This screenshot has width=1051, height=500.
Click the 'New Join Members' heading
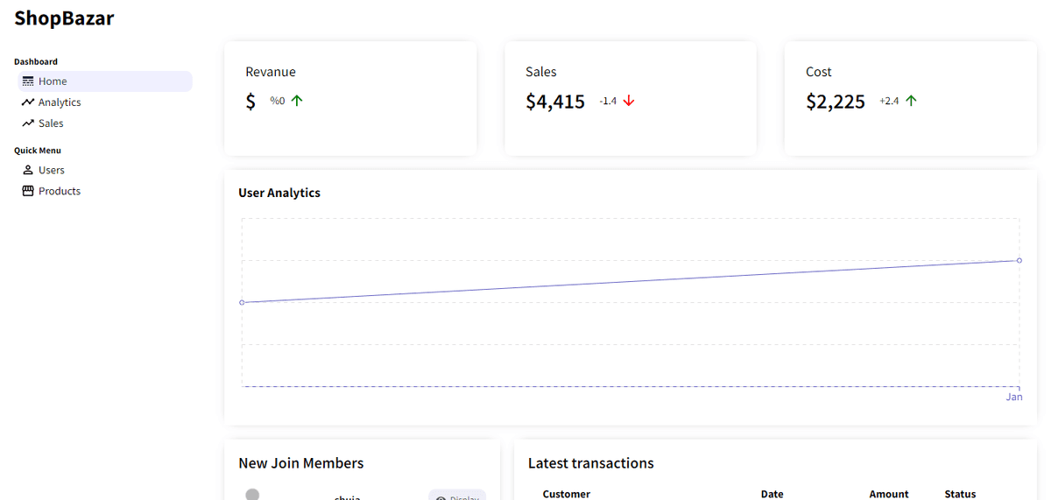click(x=301, y=463)
